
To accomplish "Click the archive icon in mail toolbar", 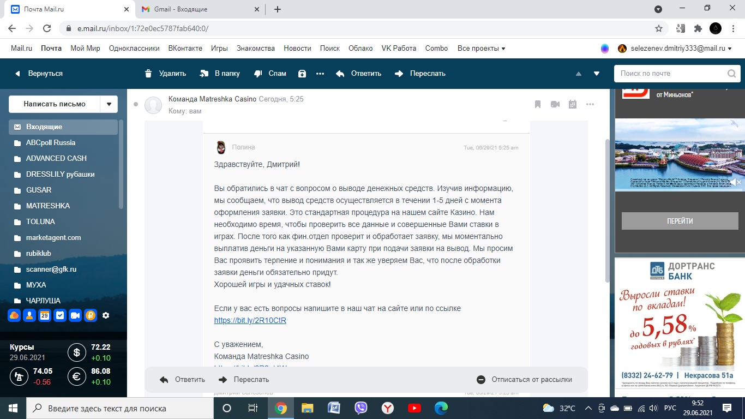I will tap(302, 74).
